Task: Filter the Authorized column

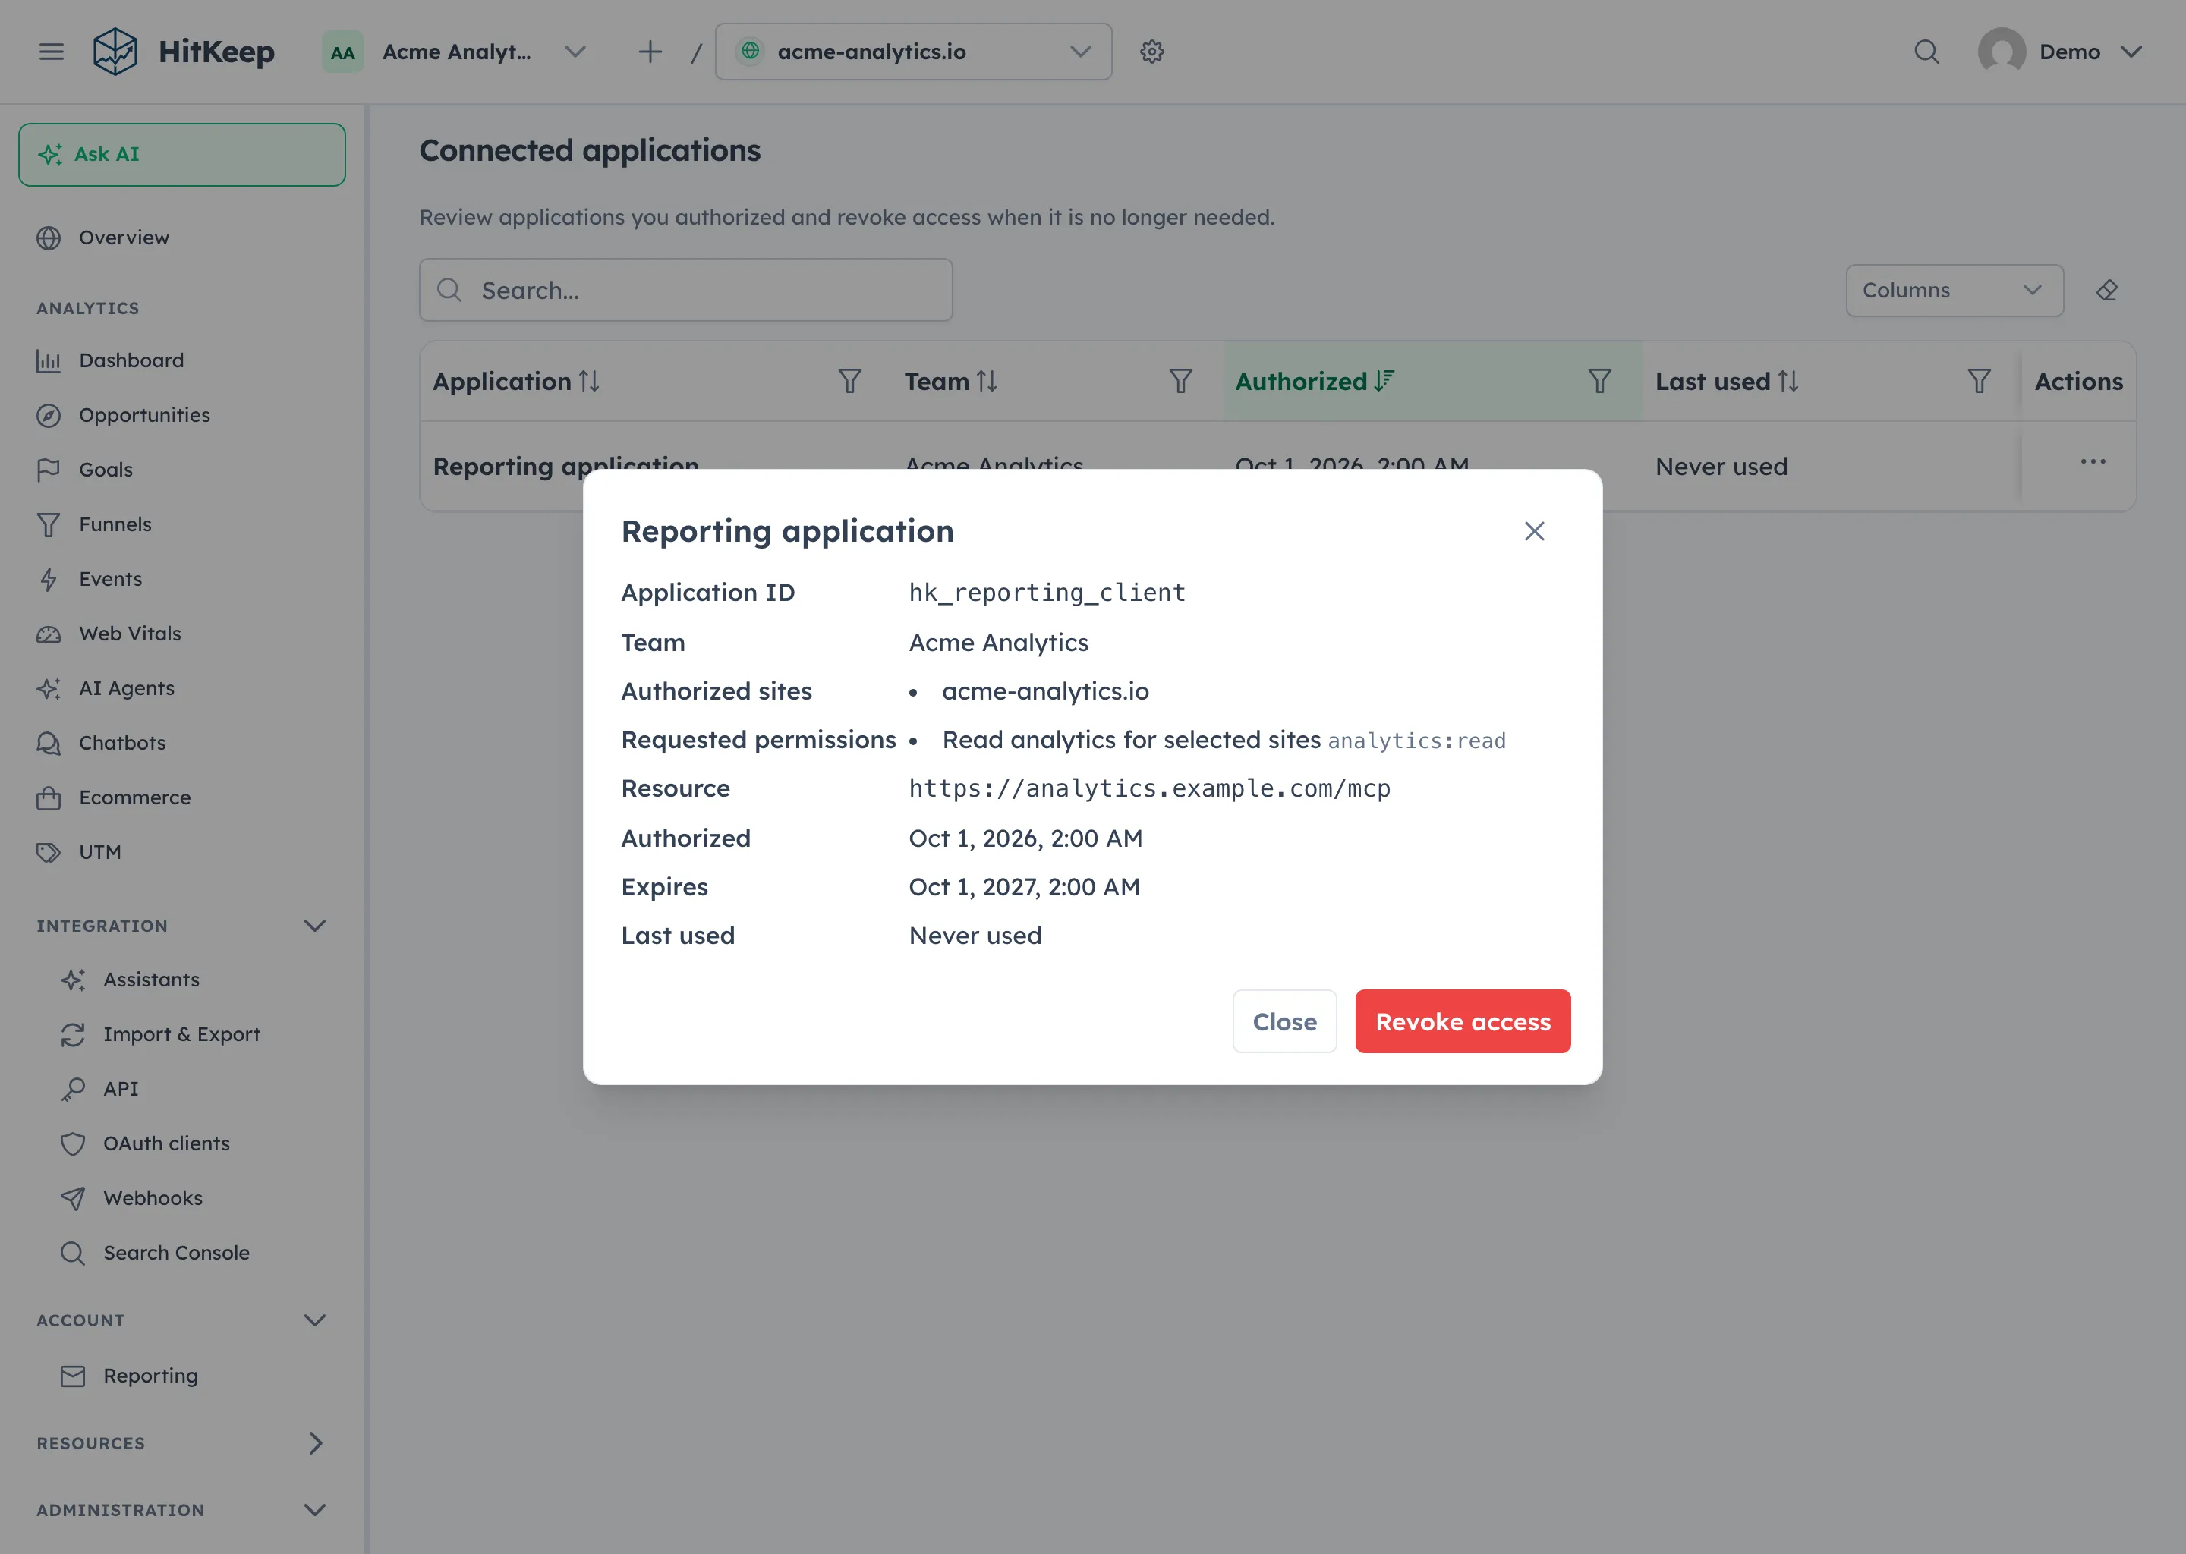Action: point(1599,381)
